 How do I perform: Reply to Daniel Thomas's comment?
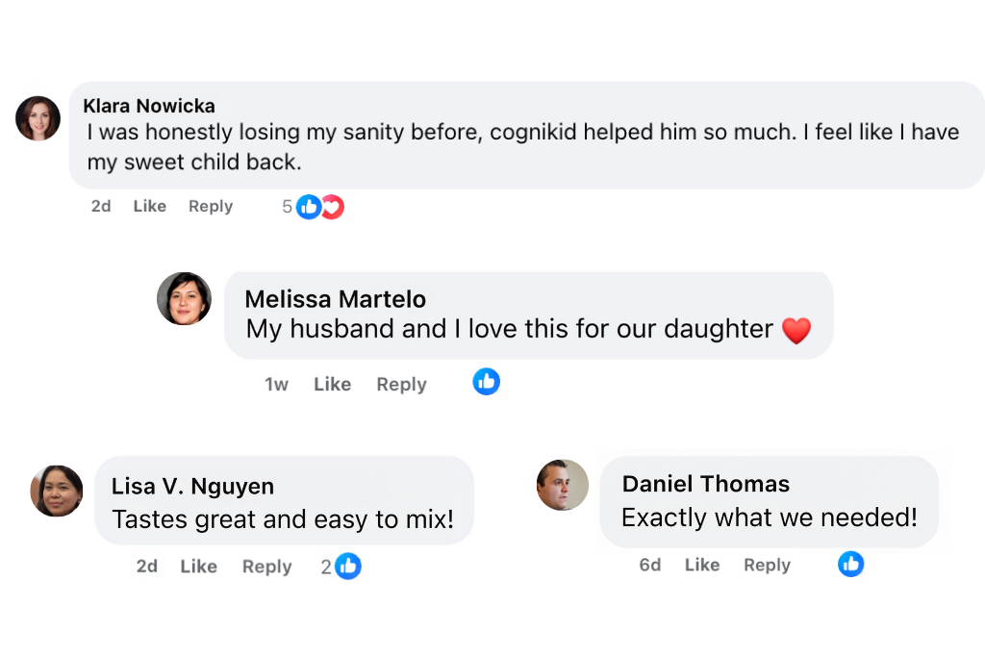click(767, 565)
